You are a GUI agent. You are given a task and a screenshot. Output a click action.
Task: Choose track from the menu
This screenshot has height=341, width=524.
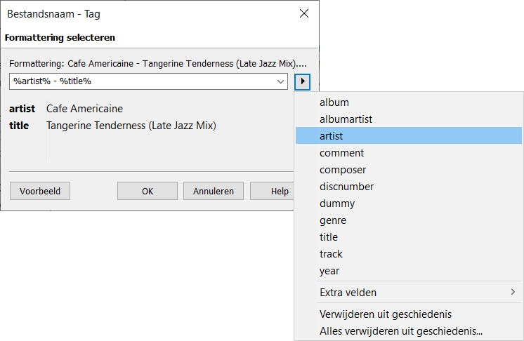point(331,254)
